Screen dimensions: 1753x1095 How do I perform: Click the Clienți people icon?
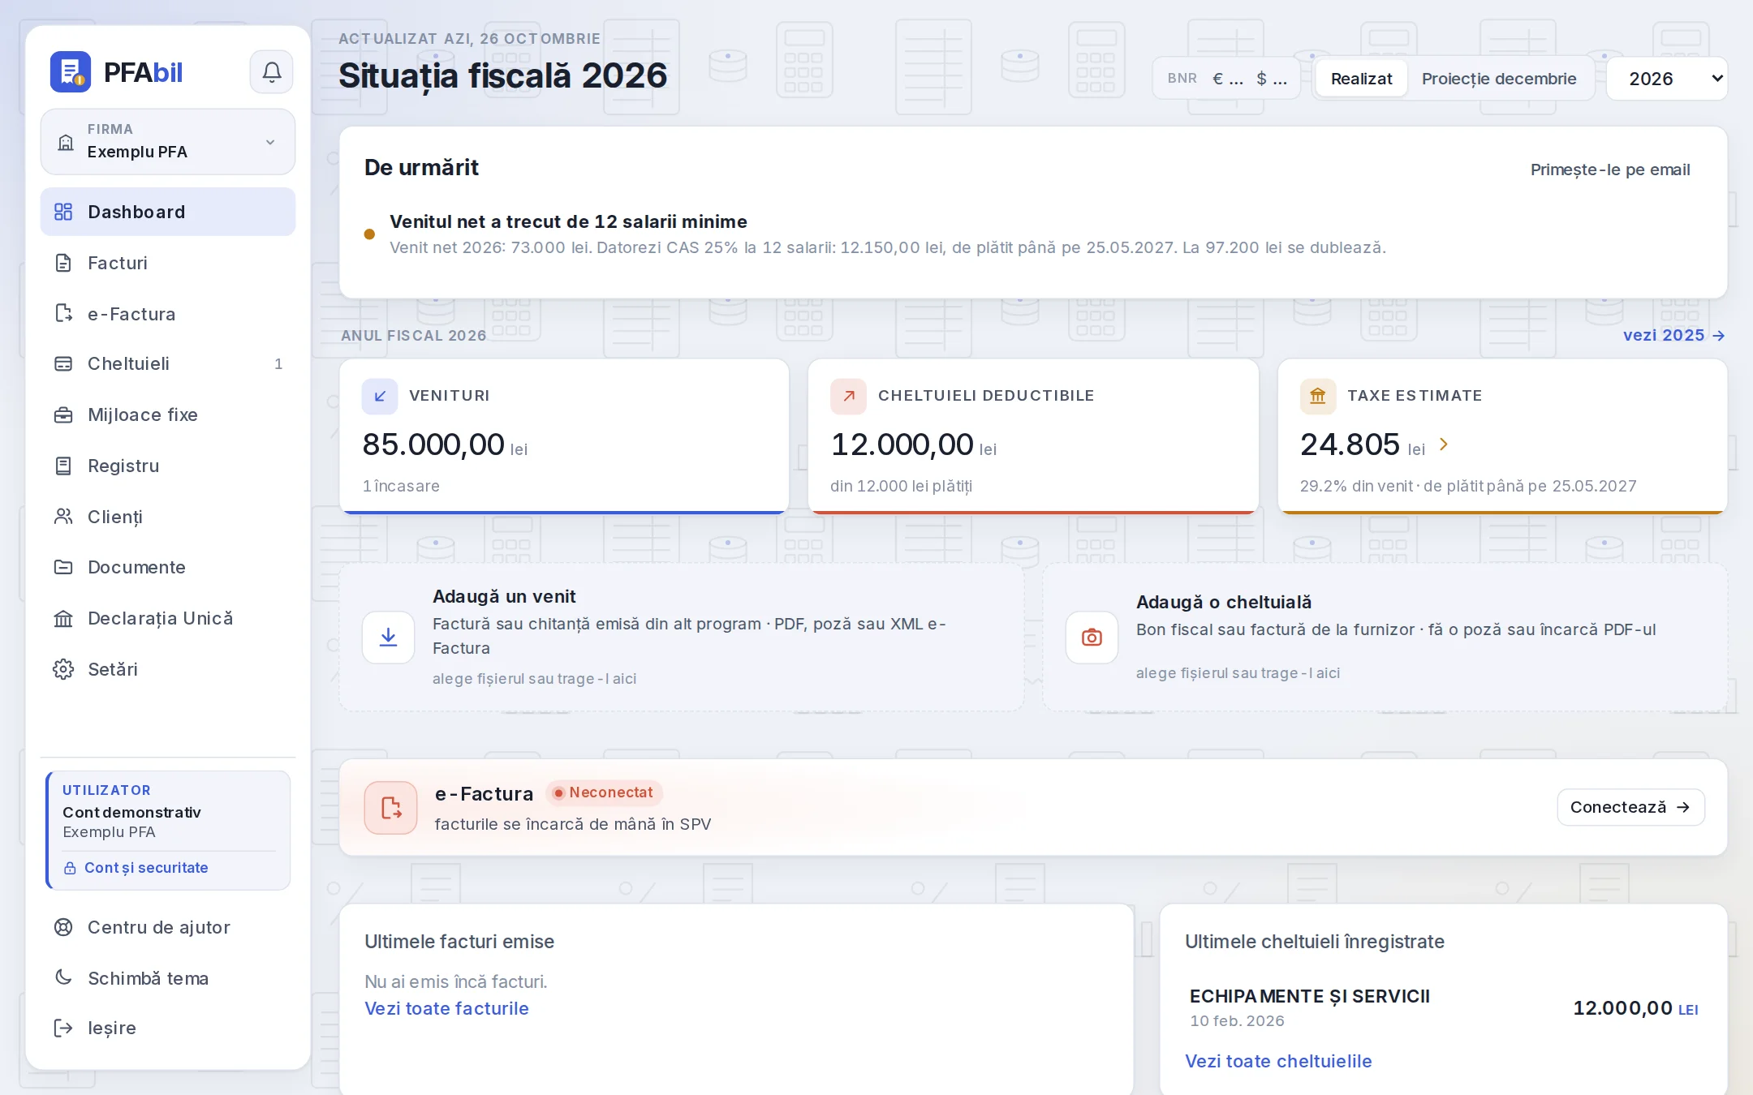click(x=63, y=517)
